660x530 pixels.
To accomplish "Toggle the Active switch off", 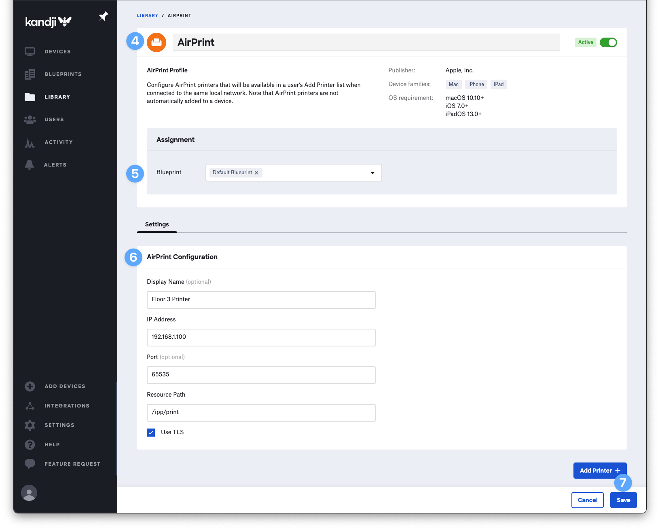I will [x=608, y=42].
